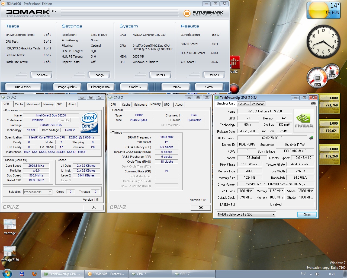Launch Firefox from the taskbar
Screen dimensions: 347x278
[x=34, y=274]
